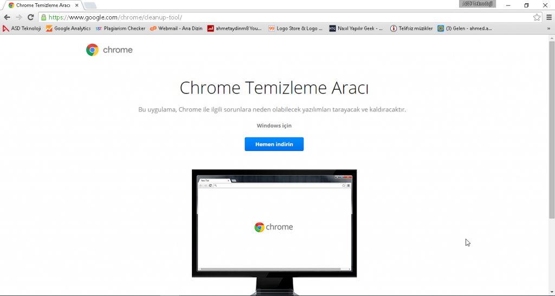Reload the page with the refresh icon
Viewport: 555px width, 296px height.
31,17
